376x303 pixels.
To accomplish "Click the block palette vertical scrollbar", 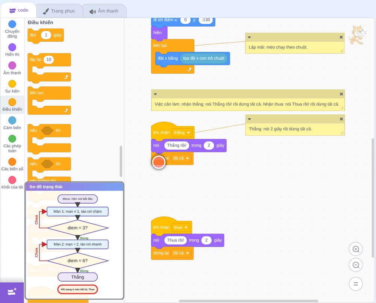I will (121, 161).
